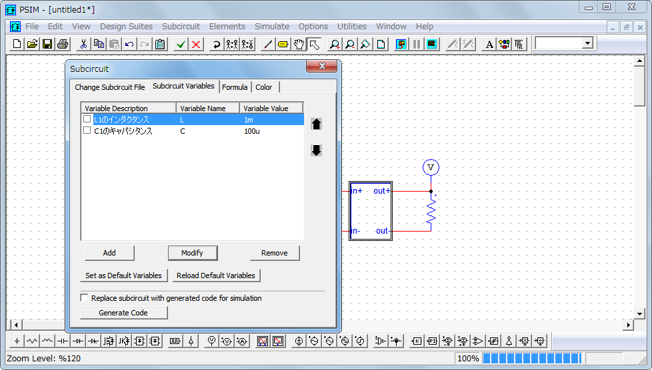Click the Add button
Viewport: 652px width, 370px height.
tap(109, 253)
